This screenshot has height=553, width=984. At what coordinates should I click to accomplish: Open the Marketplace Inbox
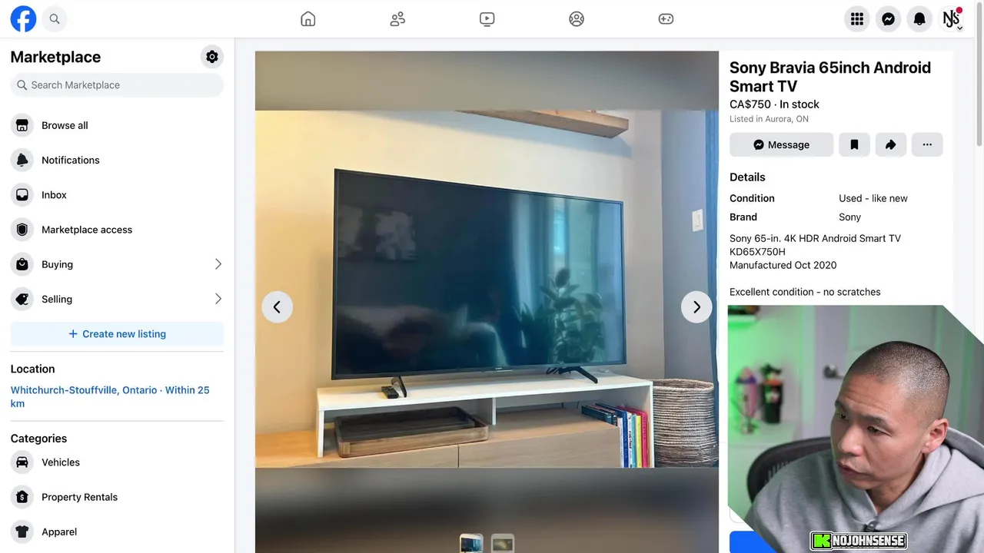[x=117, y=195]
